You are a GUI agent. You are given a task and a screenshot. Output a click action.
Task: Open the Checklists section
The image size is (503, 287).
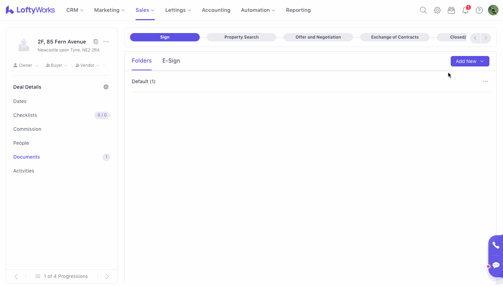click(25, 115)
